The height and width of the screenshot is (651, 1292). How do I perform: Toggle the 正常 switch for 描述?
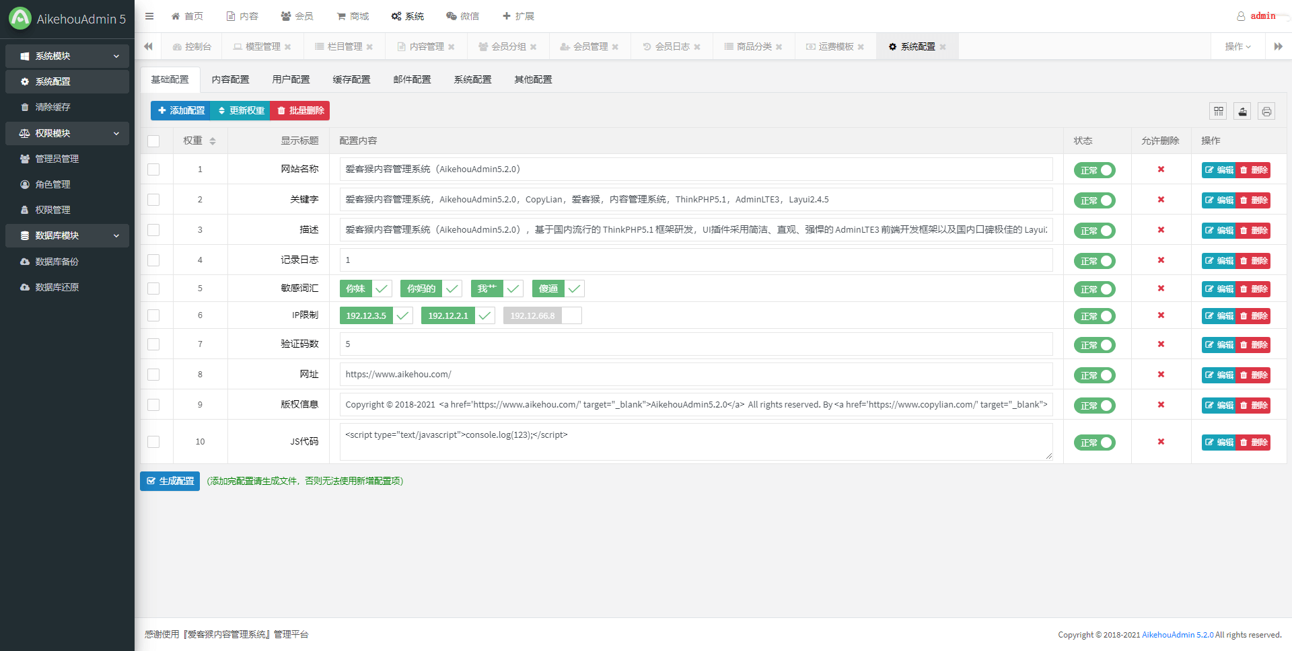(1094, 231)
